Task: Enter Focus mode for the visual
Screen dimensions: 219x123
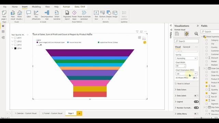Action: 141,32
